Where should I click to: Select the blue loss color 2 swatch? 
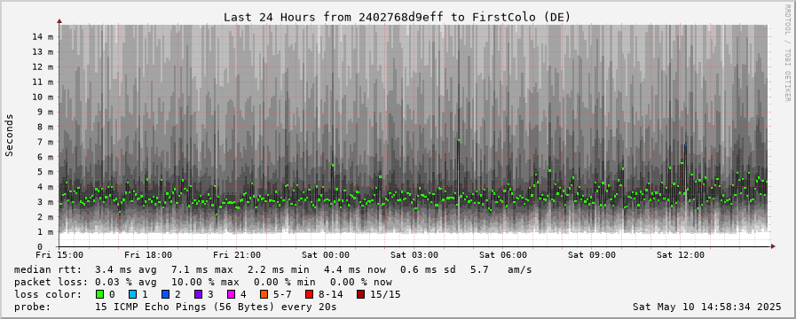(x=165, y=294)
